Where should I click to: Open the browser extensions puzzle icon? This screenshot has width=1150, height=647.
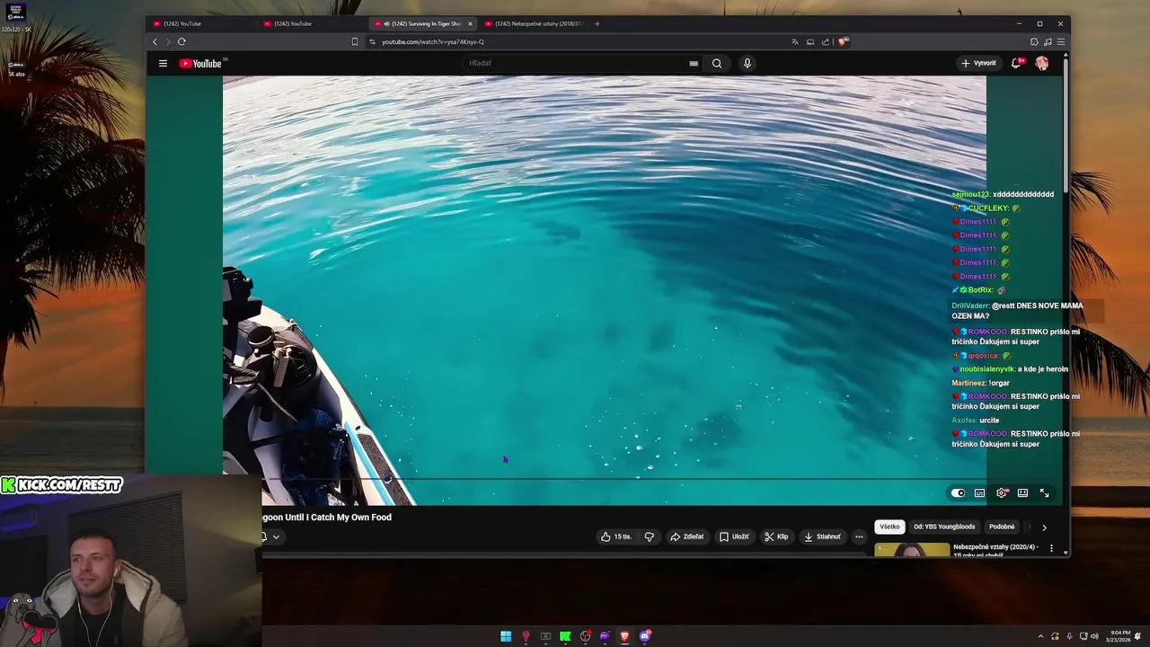(x=1034, y=41)
